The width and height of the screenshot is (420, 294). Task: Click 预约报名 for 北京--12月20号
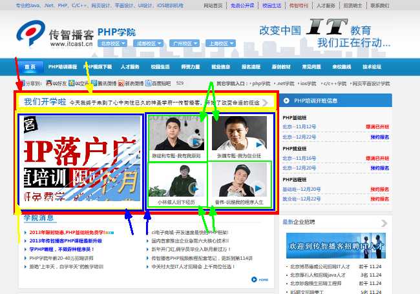(379, 168)
